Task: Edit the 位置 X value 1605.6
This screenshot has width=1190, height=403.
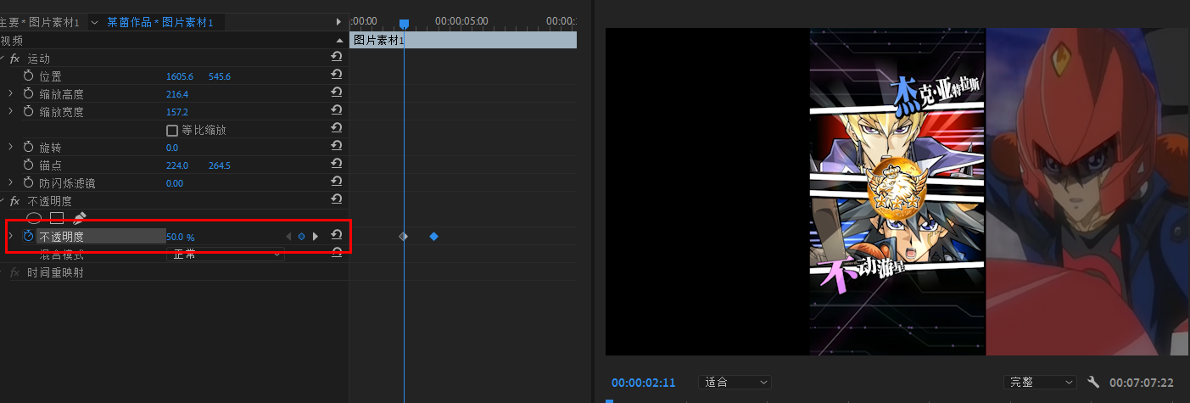Action: pyautogui.click(x=180, y=76)
